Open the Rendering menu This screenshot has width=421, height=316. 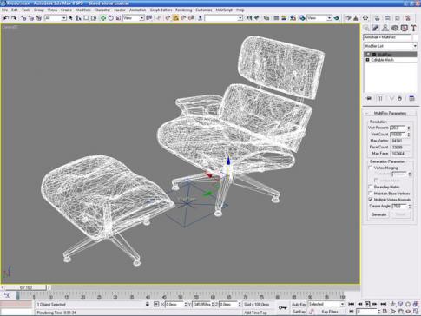click(184, 10)
